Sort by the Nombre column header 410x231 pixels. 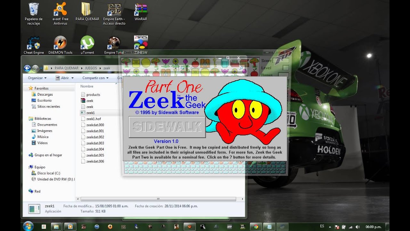click(87, 86)
